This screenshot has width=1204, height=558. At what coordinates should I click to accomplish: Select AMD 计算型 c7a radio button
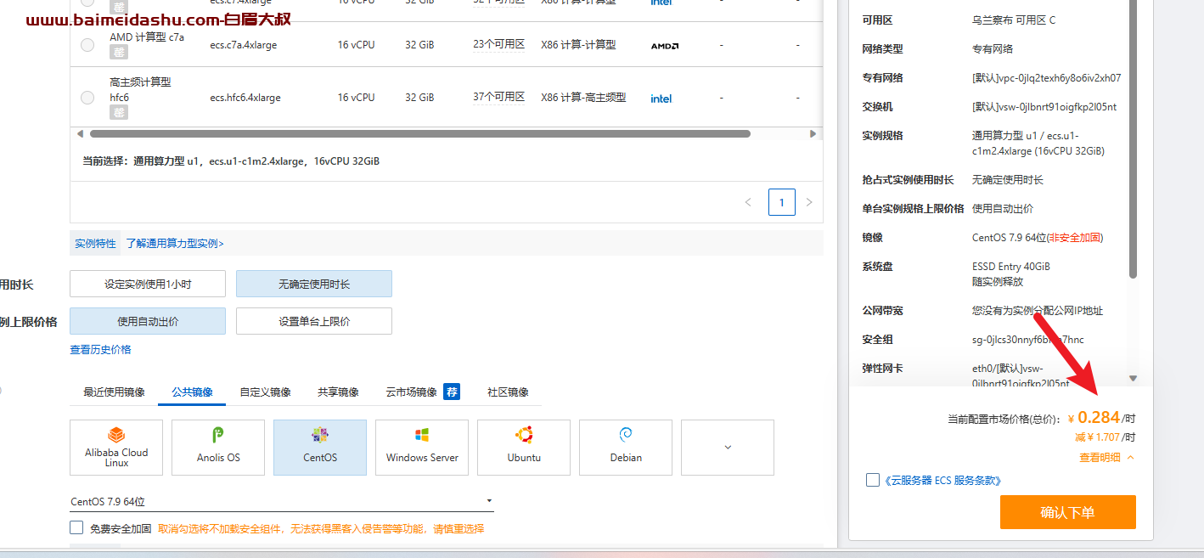[x=87, y=45]
